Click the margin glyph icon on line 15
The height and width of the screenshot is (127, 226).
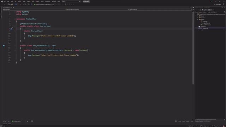pyautogui.click(x=4, y=46)
